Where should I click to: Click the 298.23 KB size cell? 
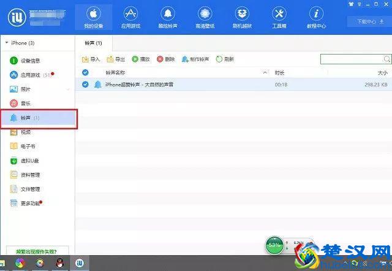point(376,85)
